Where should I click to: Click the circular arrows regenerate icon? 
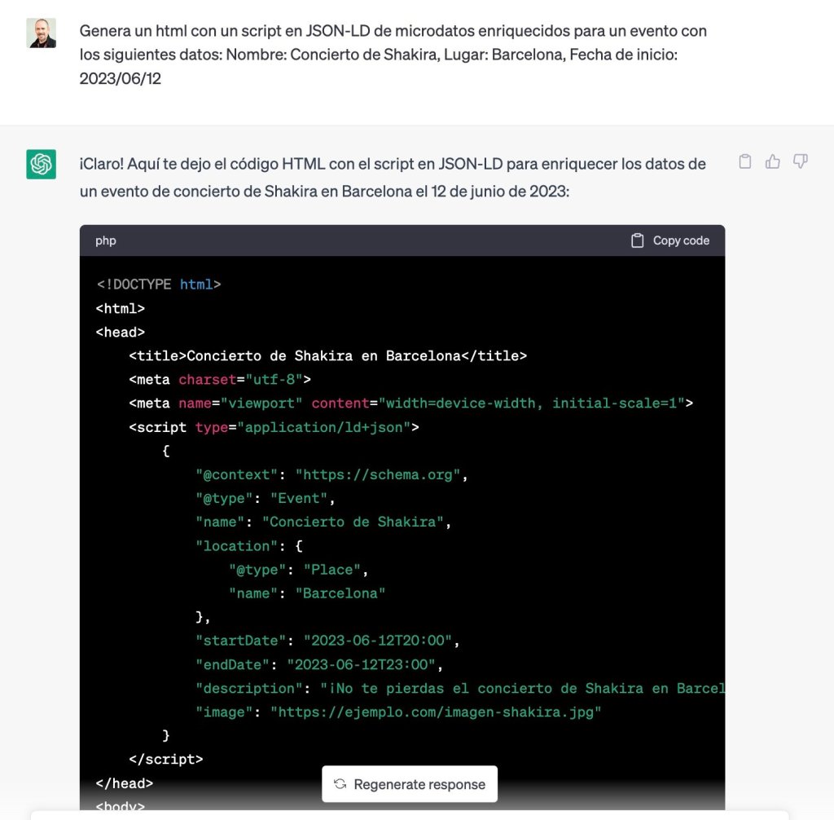point(340,784)
